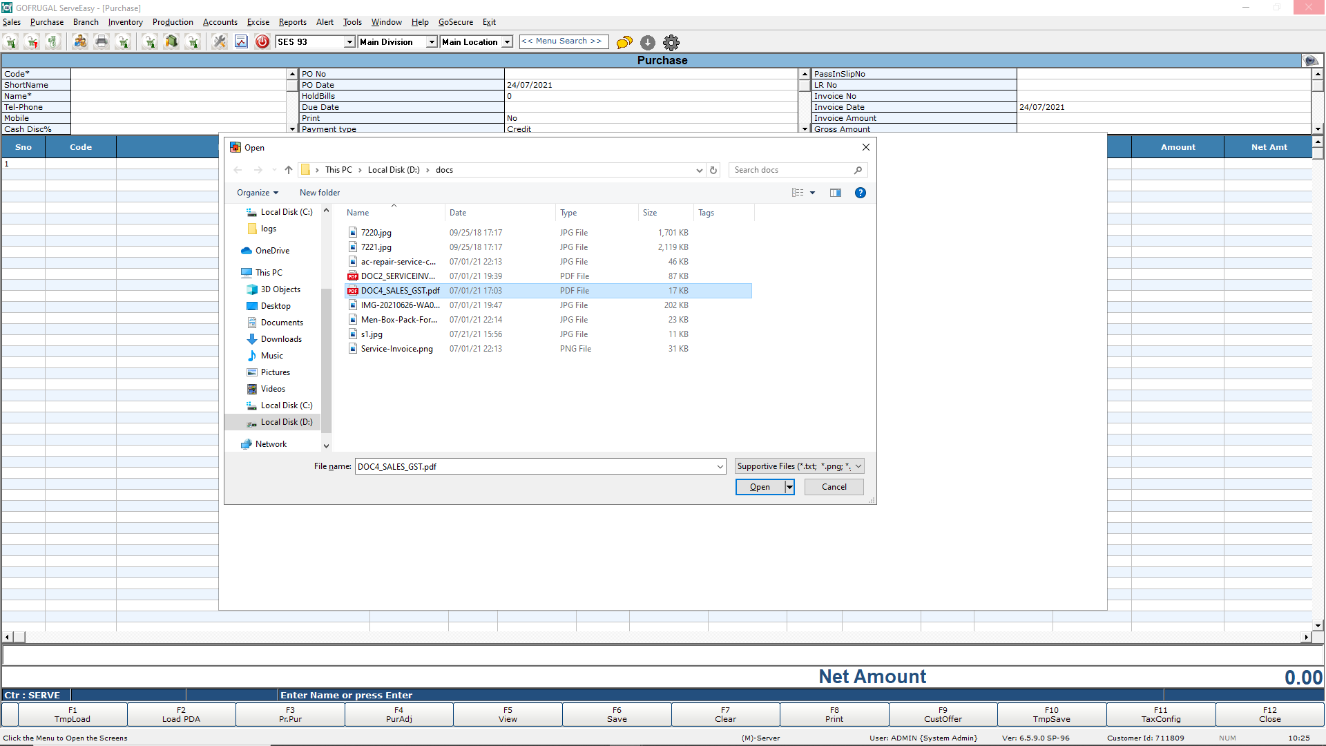Click the gray download arrow icon
1326x746 pixels.
coord(647,43)
